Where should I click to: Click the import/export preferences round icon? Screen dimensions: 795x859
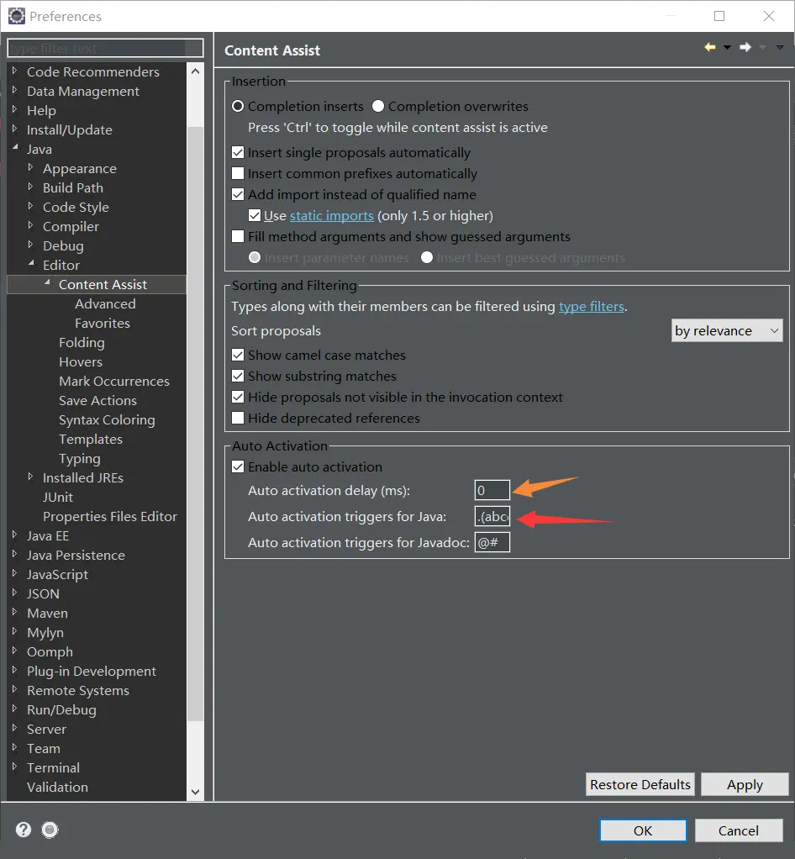click(x=50, y=830)
